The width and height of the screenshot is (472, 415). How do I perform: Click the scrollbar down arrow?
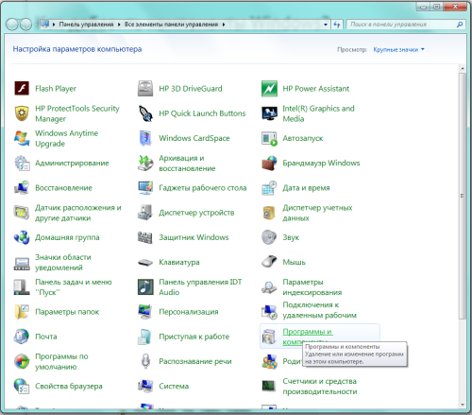point(463,405)
